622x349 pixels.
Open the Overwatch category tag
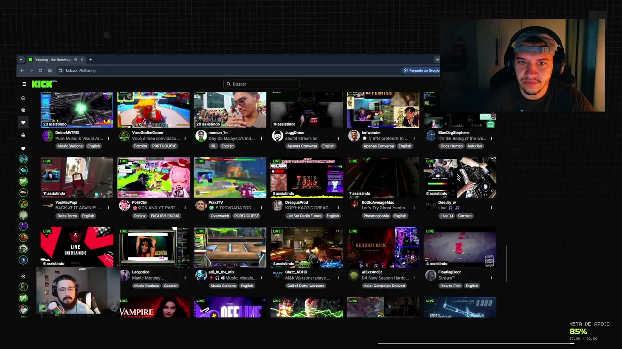pyautogui.click(x=220, y=216)
